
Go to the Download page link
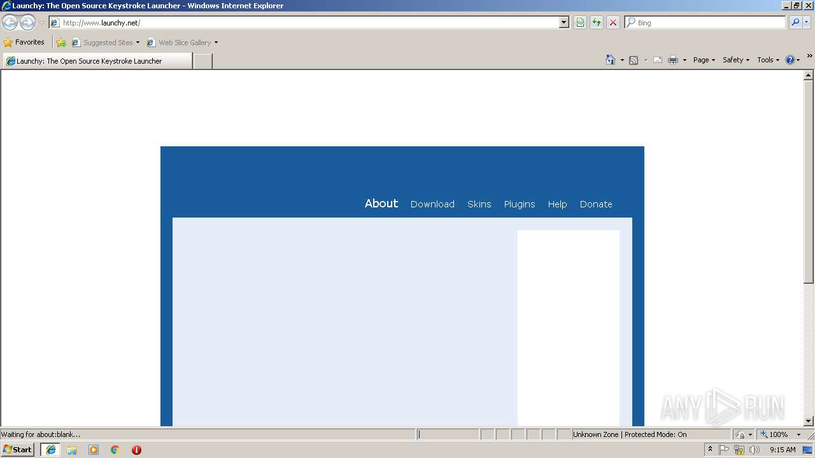[432, 204]
